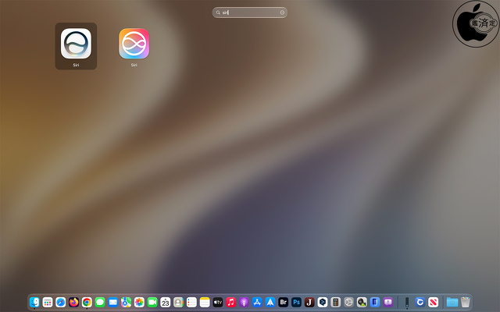Open Notes from the Dock
The image size is (500, 312).
205,302
